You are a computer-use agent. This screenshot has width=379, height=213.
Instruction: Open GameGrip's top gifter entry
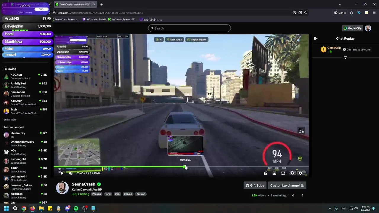[x=331, y=49]
